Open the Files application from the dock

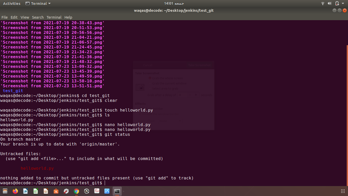(5, 191)
